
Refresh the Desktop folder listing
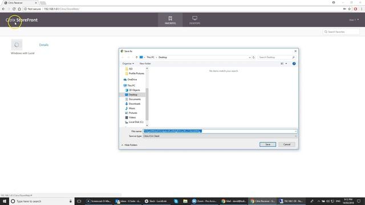(254, 57)
